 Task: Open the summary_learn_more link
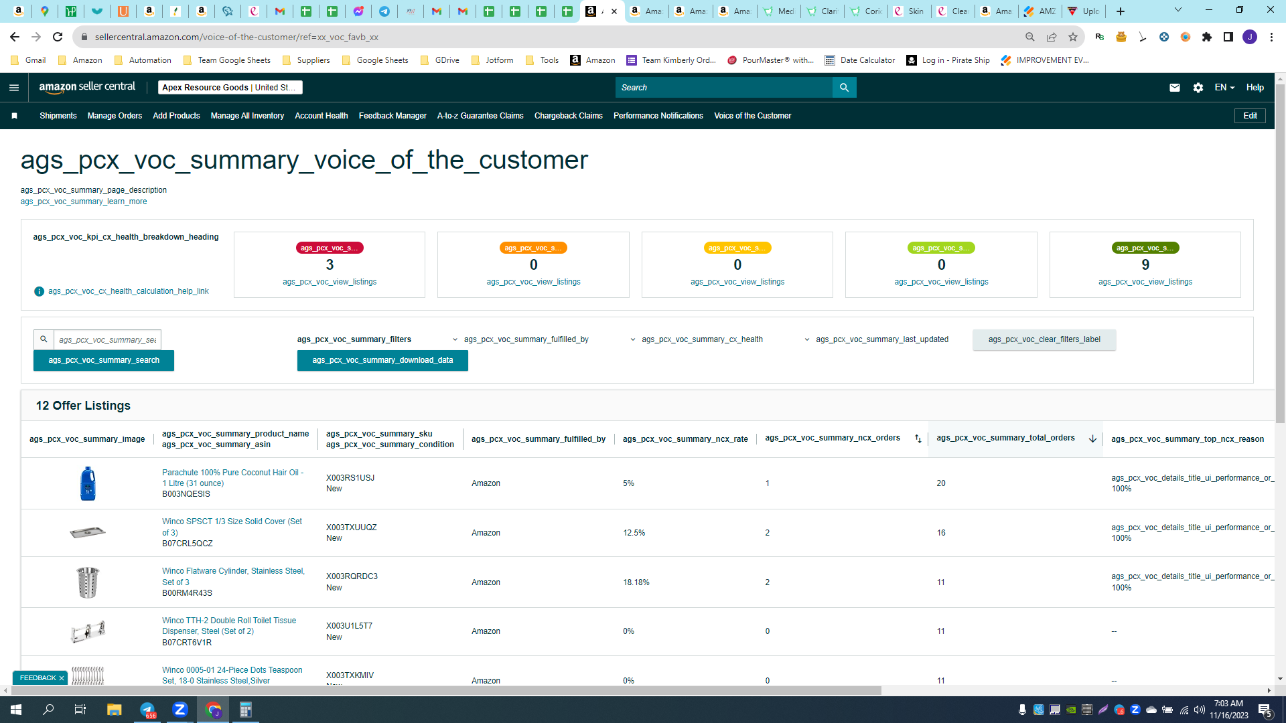point(84,202)
